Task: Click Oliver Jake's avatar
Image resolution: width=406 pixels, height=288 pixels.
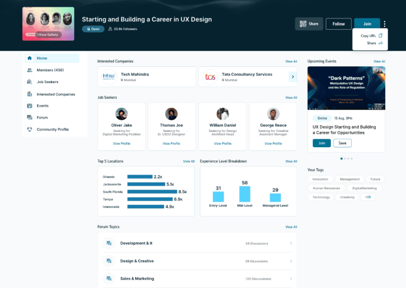Action: [x=121, y=114]
